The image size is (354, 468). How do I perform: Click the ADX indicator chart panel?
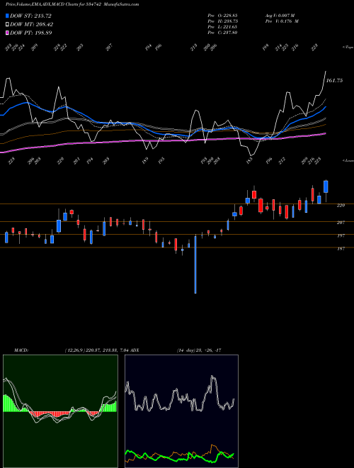pos(181,411)
